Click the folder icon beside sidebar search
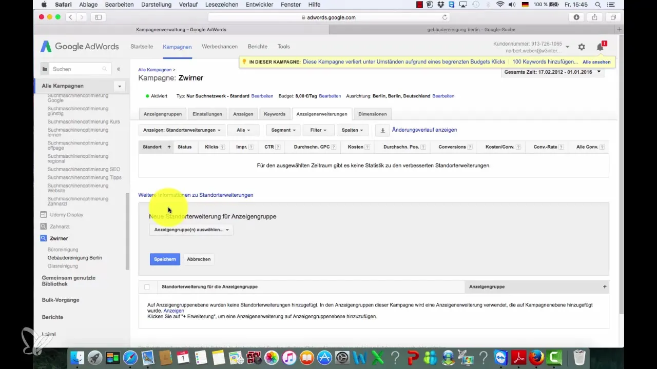 (x=45, y=69)
